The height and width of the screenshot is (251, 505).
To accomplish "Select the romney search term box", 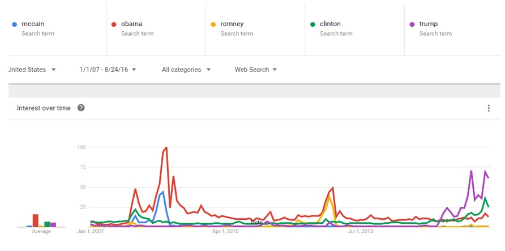I will point(232,24).
